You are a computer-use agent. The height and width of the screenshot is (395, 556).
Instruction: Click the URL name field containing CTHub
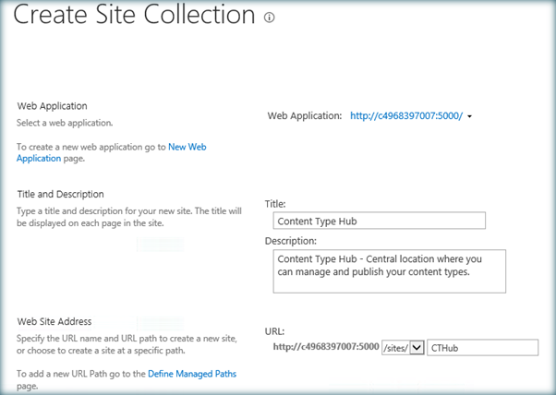(x=483, y=347)
